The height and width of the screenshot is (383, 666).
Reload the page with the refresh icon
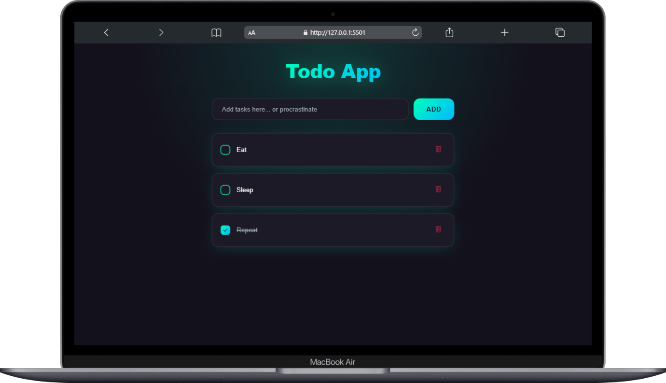tap(415, 32)
